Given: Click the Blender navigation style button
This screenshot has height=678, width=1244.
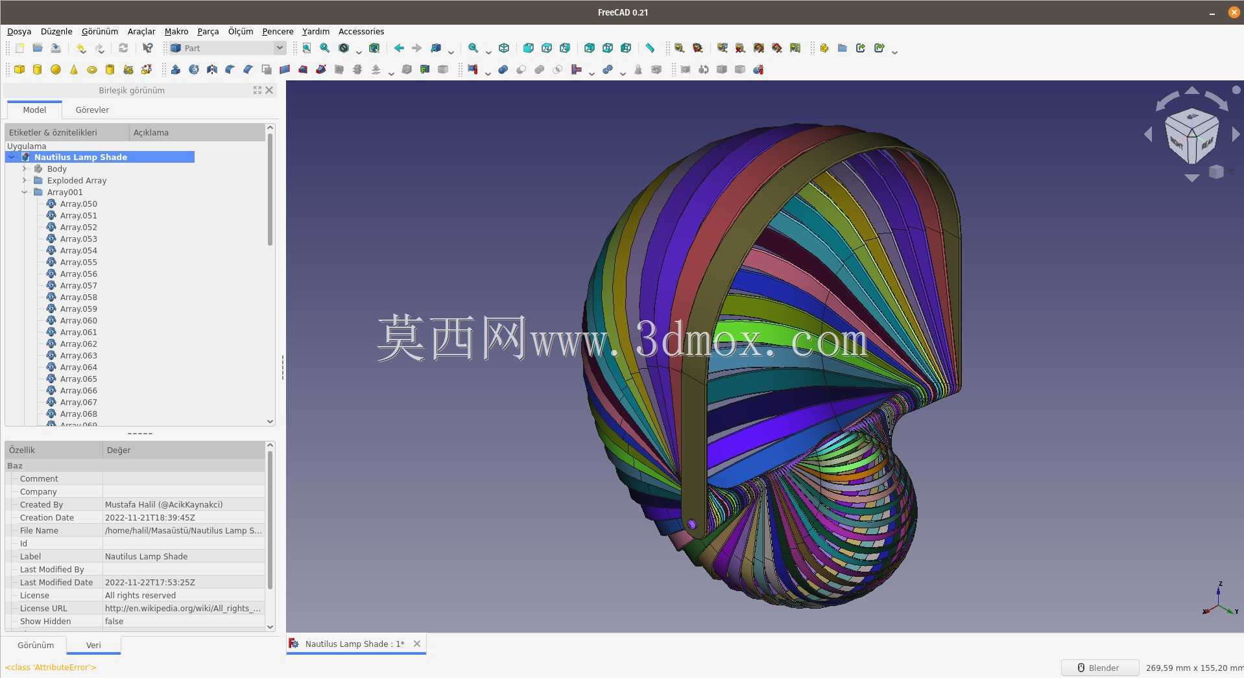Looking at the screenshot, I should 1099,668.
